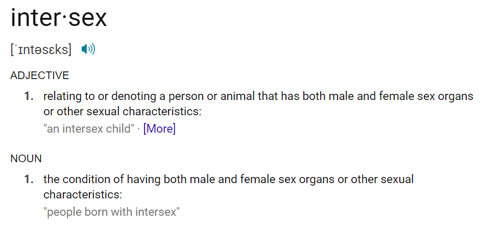Viewport: 482px width, 228px height.
Task: Open the [More] link after the example
Action: click(x=159, y=129)
